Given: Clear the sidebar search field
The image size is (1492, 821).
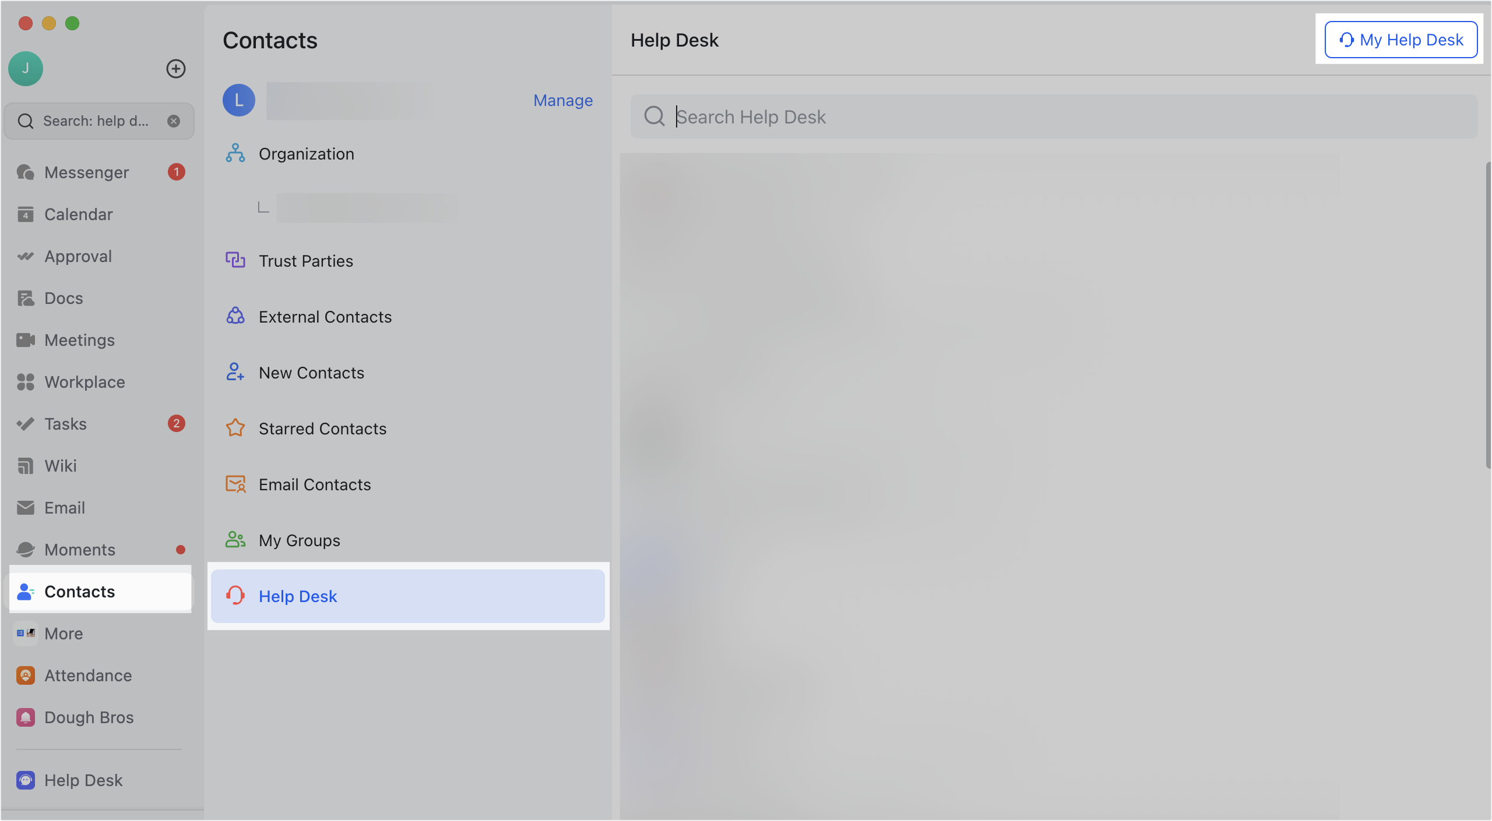Looking at the screenshot, I should (x=174, y=121).
